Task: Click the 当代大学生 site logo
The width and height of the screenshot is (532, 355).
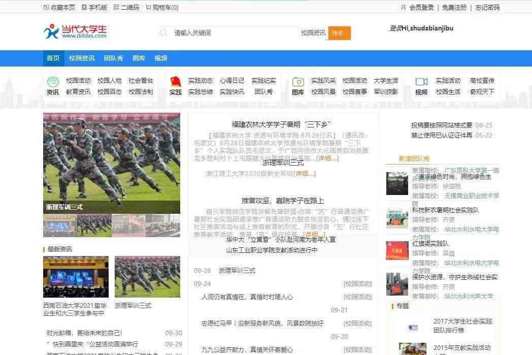Action: pyautogui.click(x=75, y=31)
